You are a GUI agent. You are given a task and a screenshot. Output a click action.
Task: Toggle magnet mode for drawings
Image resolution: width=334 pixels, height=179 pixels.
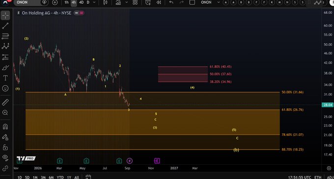(5, 127)
